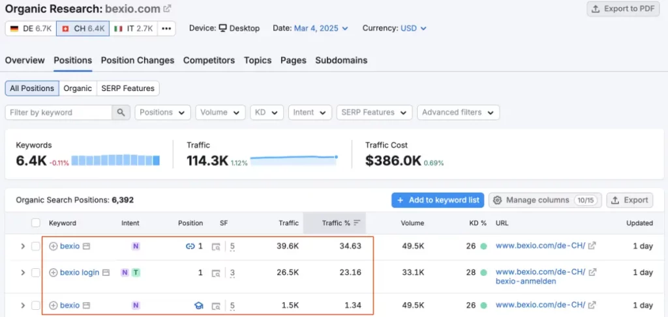This screenshot has width=668, height=317.
Task: Click the page icon next to bexio login
Action: (x=106, y=272)
